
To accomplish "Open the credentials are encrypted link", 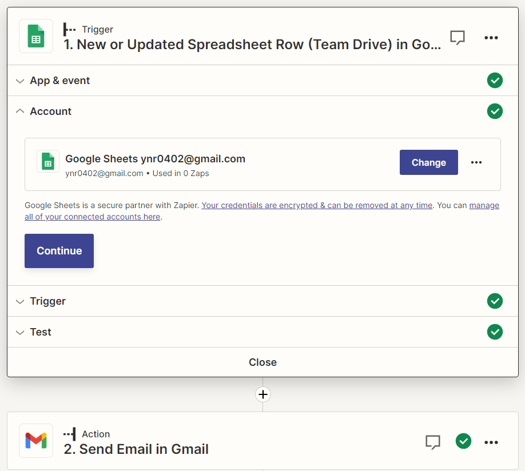I will click(317, 205).
